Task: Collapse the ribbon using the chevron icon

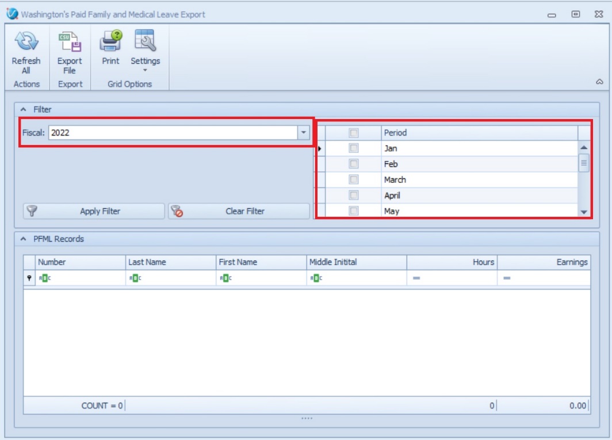Action: (x=599, y=82)
